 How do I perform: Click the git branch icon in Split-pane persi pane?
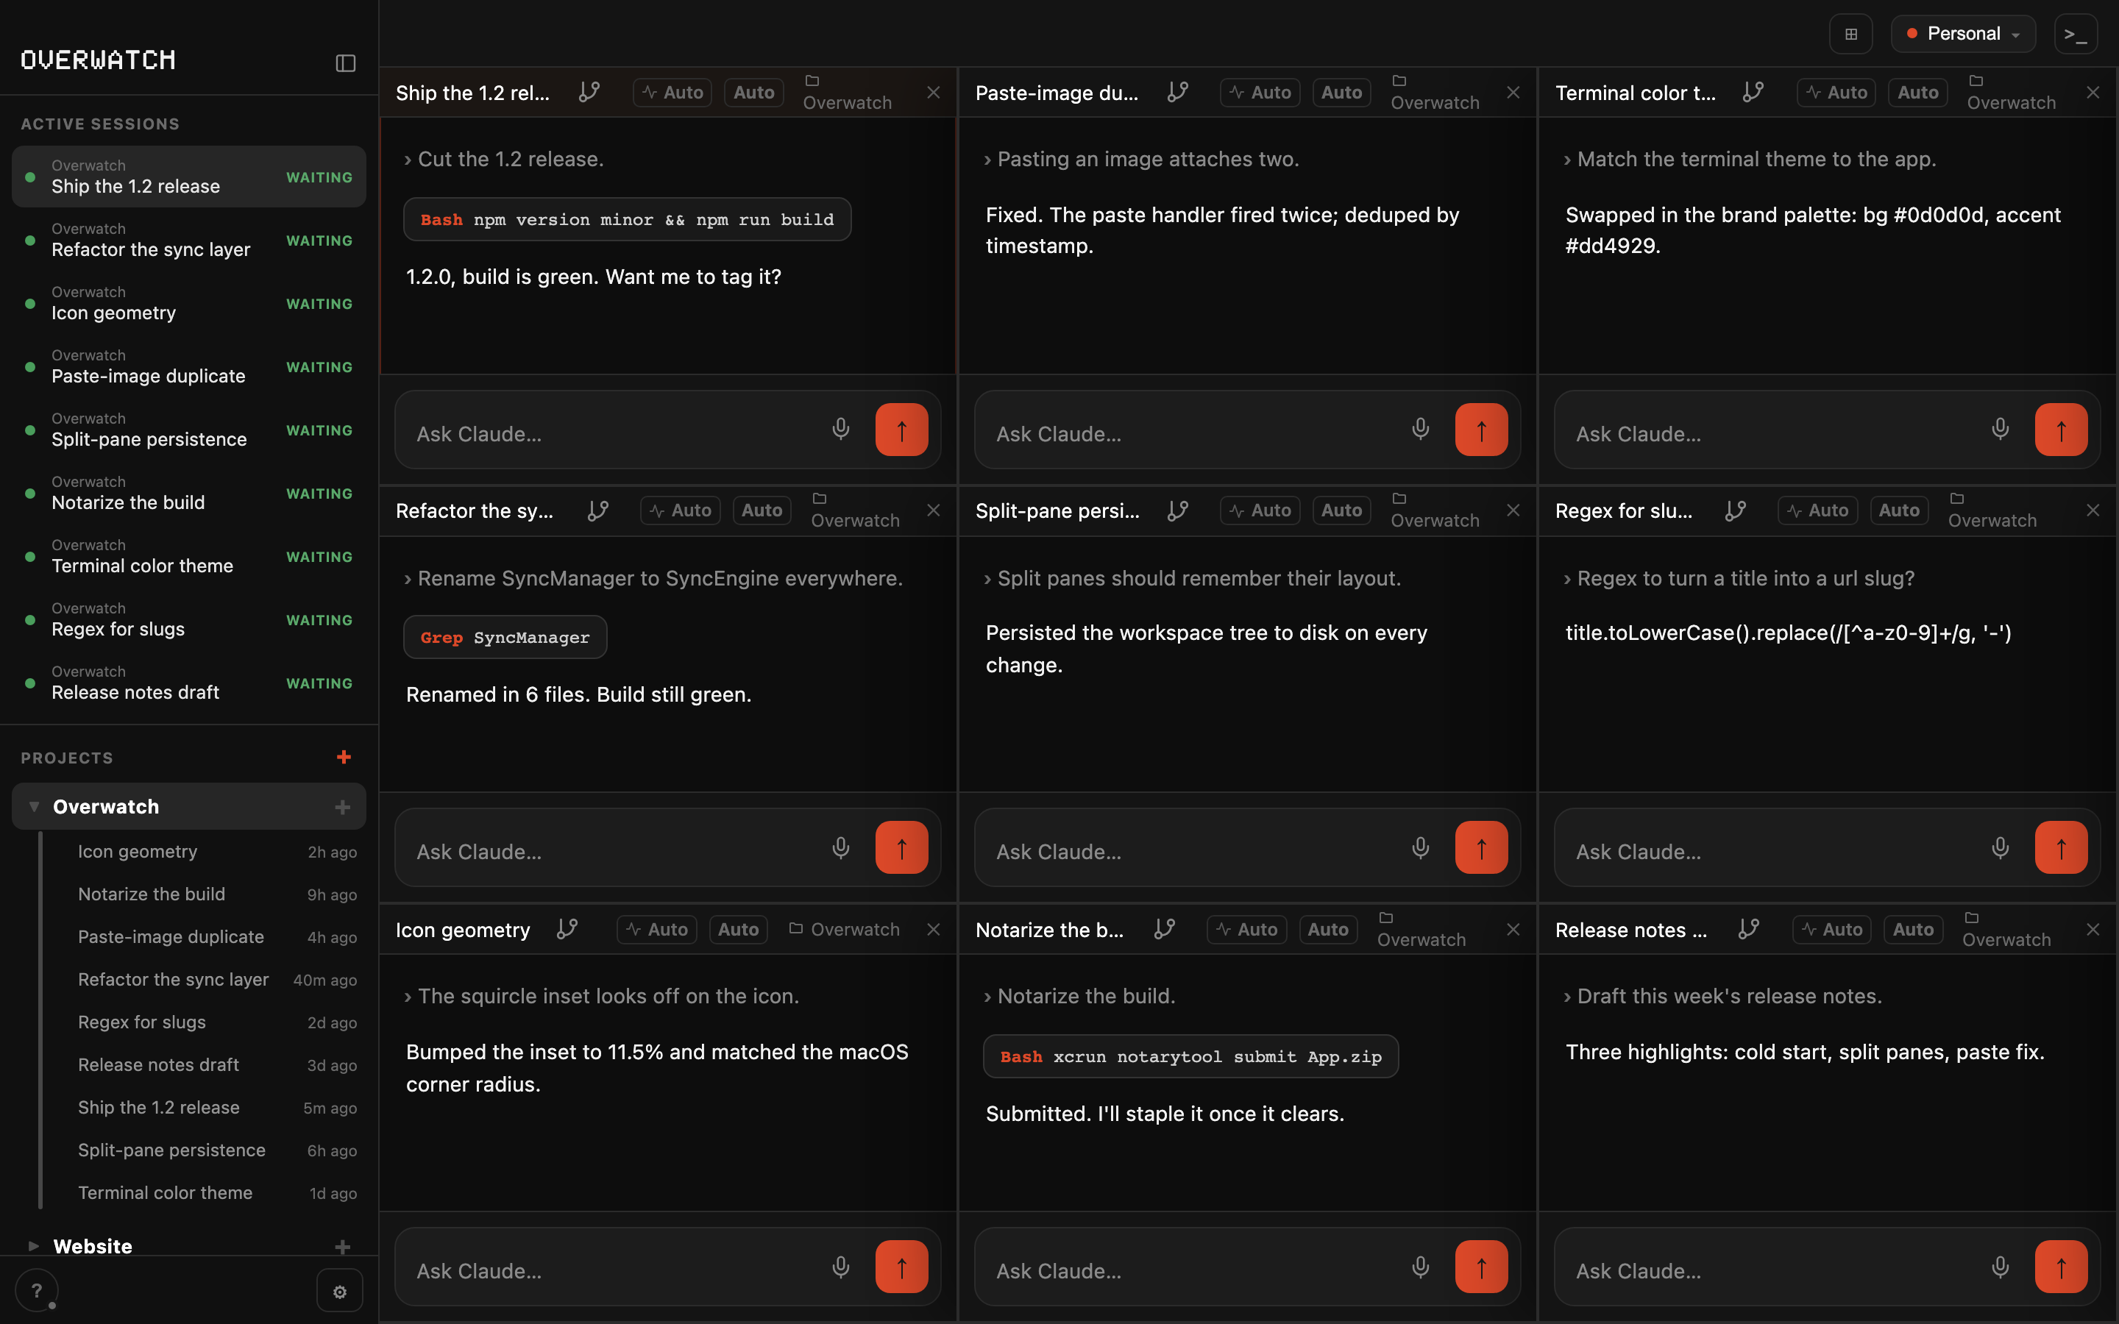[x=1176, y=510]
